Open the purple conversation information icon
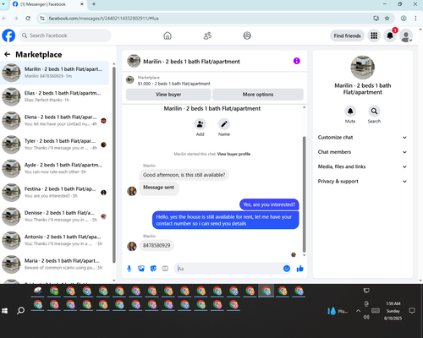The height and width of the screenshot is (338, 423). tap(297, 61)
